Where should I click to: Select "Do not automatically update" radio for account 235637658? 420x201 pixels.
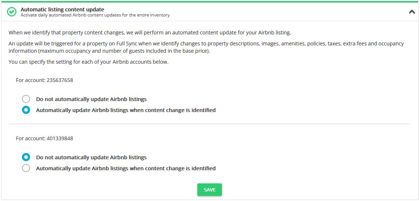(x=26, y=99)
